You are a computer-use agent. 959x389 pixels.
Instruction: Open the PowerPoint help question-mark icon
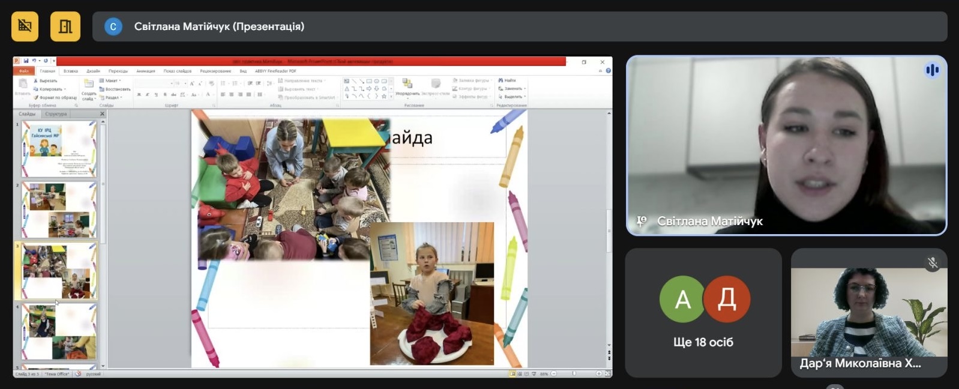608,71
